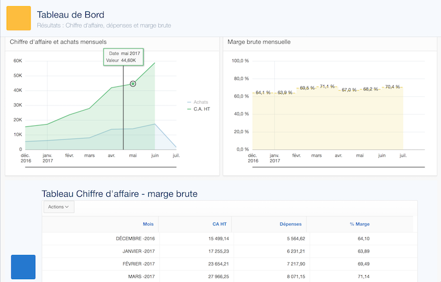Open the Actions dropdown menu

click(x=59, y=207)
